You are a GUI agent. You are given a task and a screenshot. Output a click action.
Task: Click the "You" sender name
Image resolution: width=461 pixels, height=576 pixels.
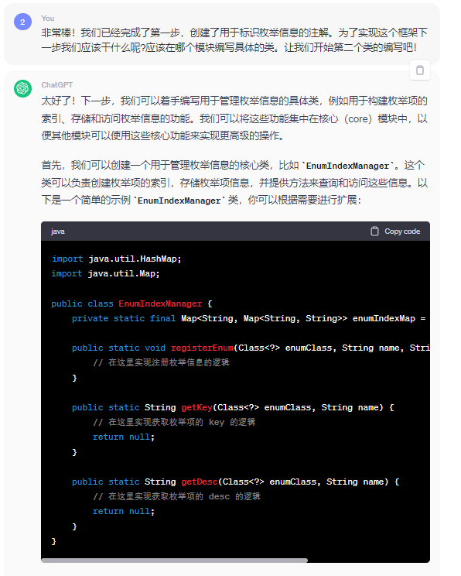pos(48,19)
